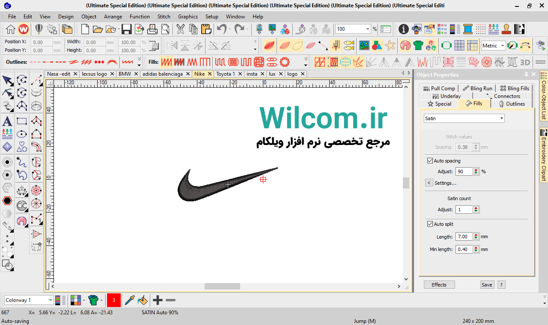Click the red hexagon tool
548x325 pixels.
click(7, 201)
